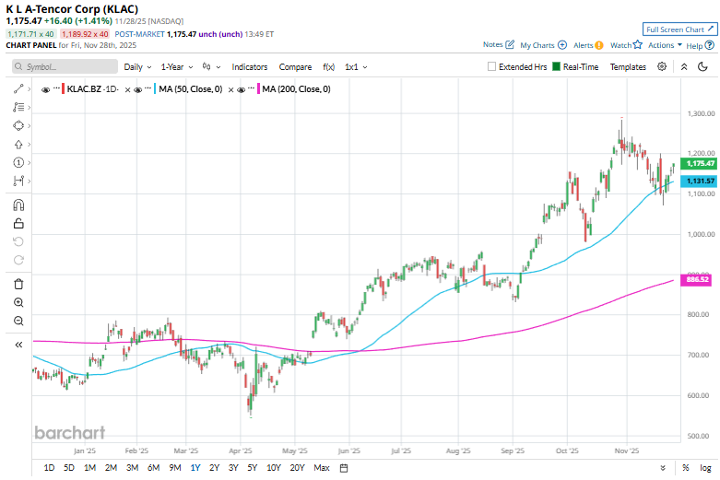Delete drawings with the trash icon
Screen dimensions: 720x480
pyautogui.click(x=18, y=284)
